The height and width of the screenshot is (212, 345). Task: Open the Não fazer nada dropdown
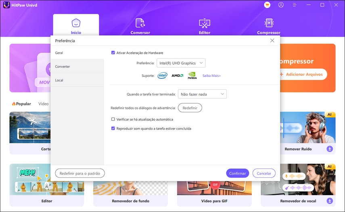click(202, 94)
